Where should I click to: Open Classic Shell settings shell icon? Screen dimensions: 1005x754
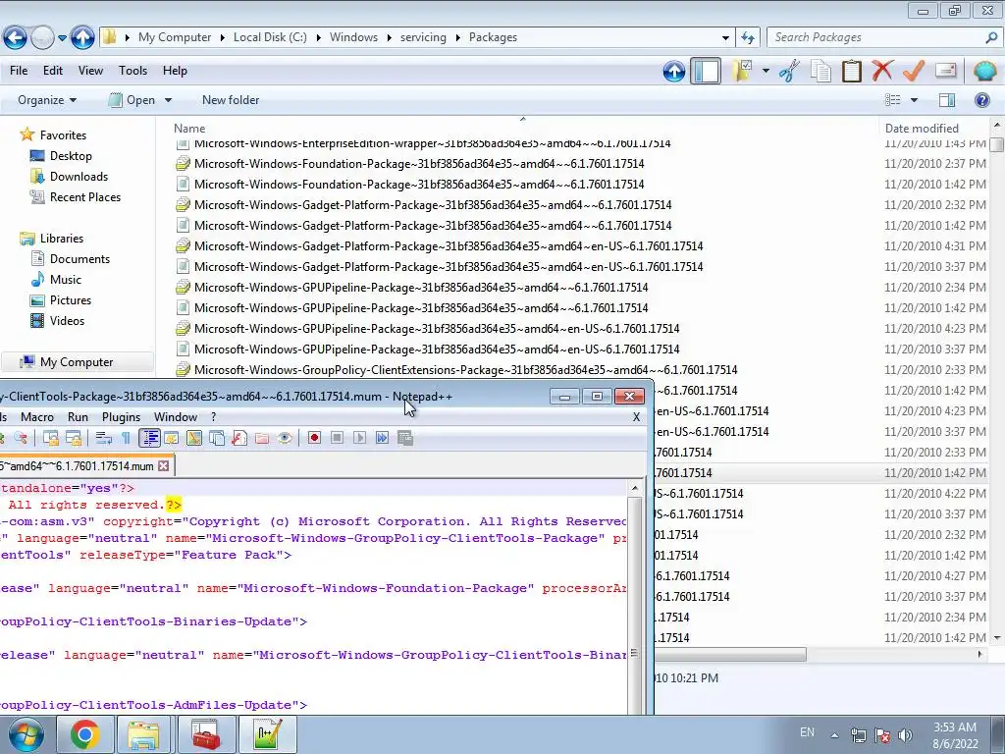coord(984,70)
